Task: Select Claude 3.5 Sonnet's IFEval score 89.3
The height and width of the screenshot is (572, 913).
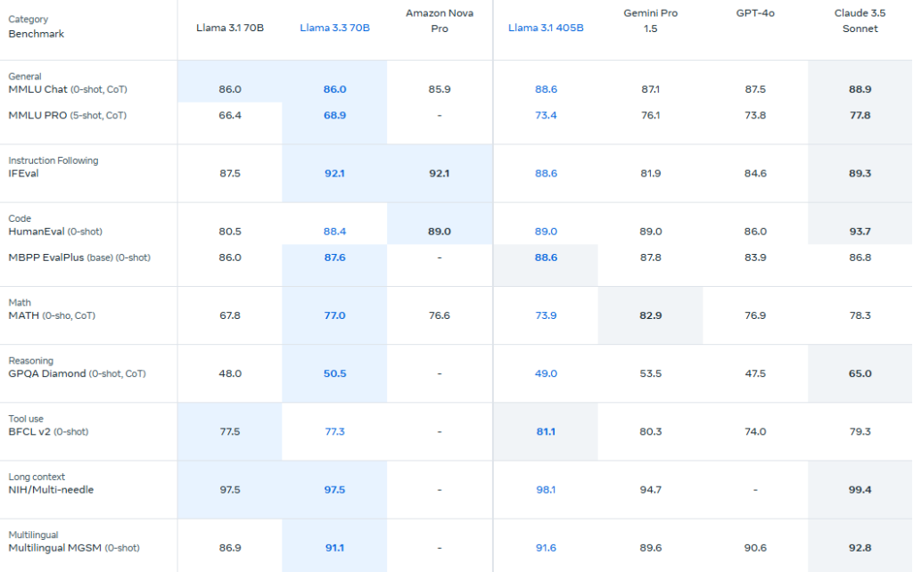Action: click(x=860, y=174)
